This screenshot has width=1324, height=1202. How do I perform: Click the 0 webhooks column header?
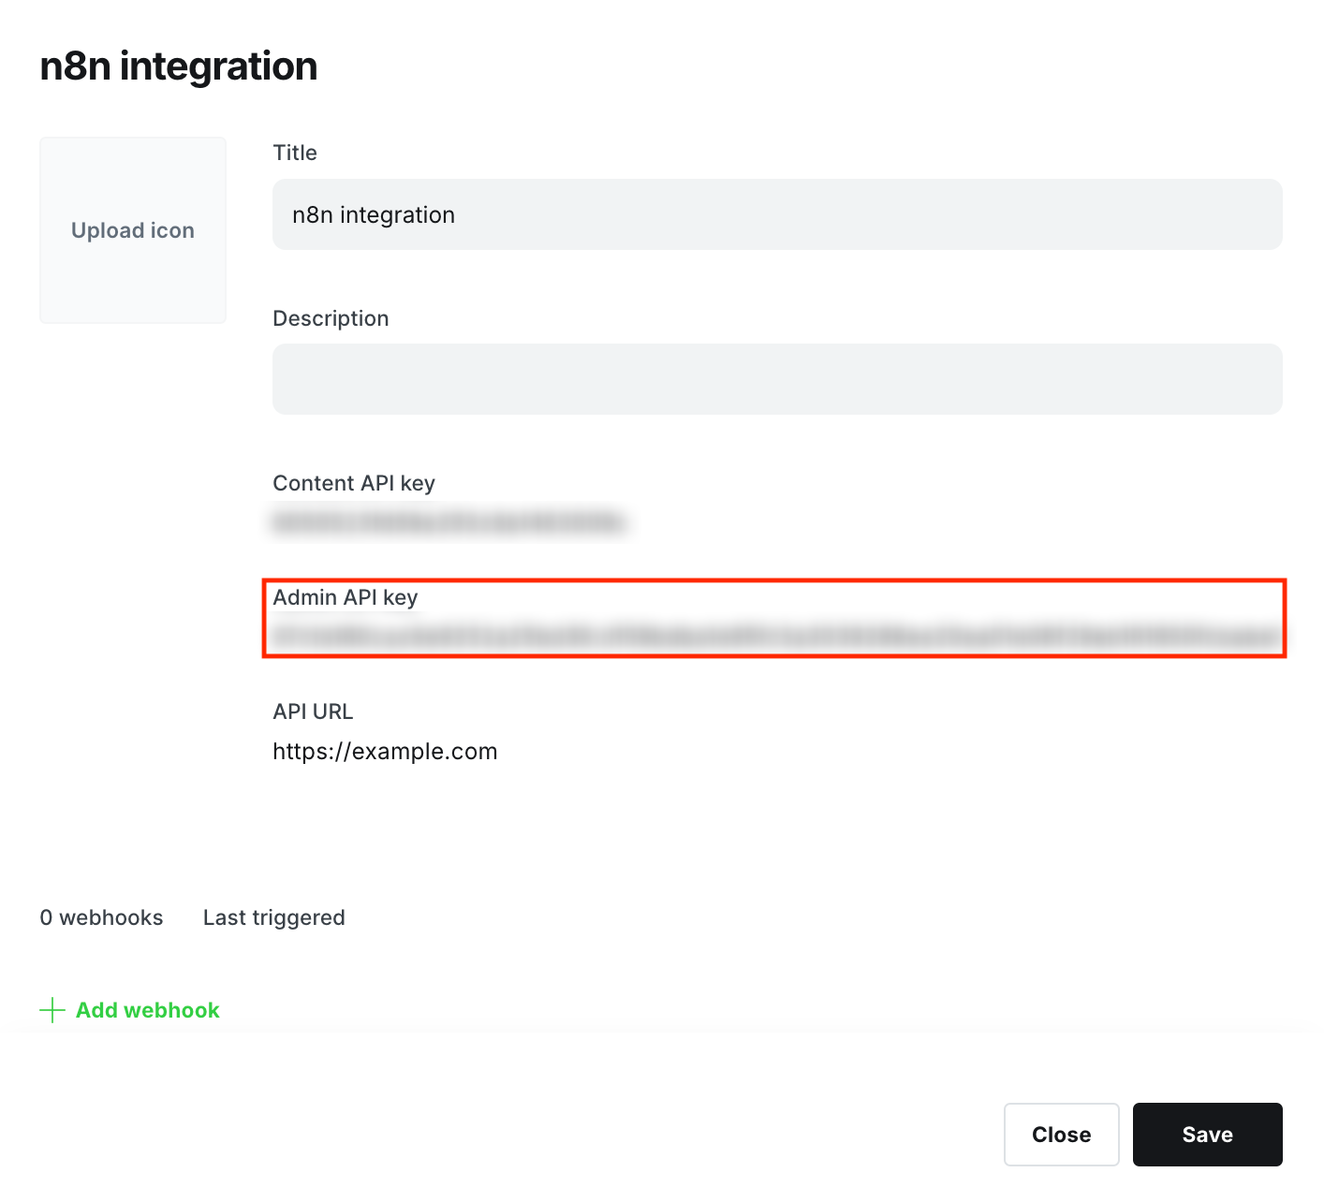click(x=101, y=917)
